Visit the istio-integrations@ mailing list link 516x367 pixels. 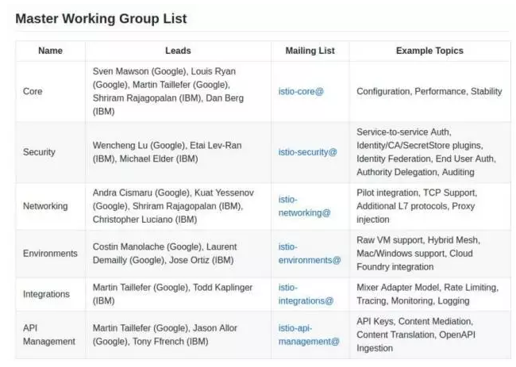(x=306, y=294)
